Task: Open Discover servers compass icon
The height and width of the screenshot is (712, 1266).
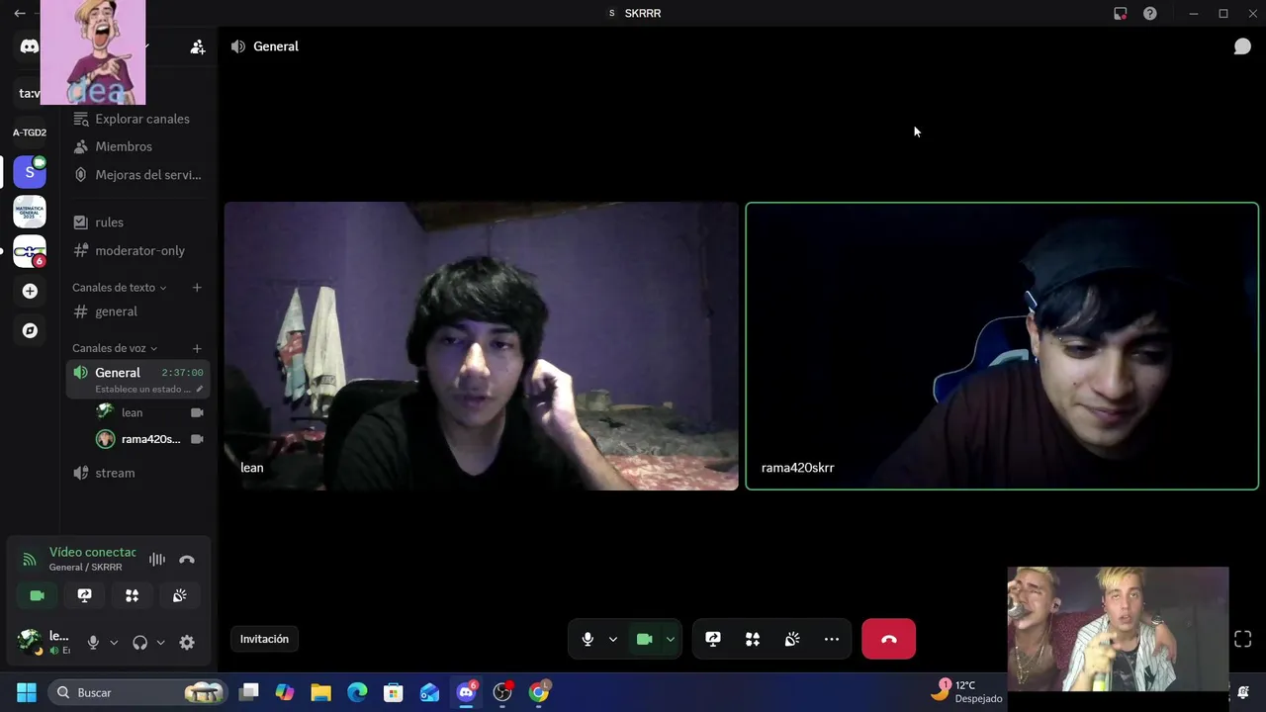Action: (30, 330)
